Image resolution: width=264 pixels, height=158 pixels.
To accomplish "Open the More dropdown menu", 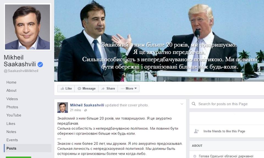I will pos(129,89).
